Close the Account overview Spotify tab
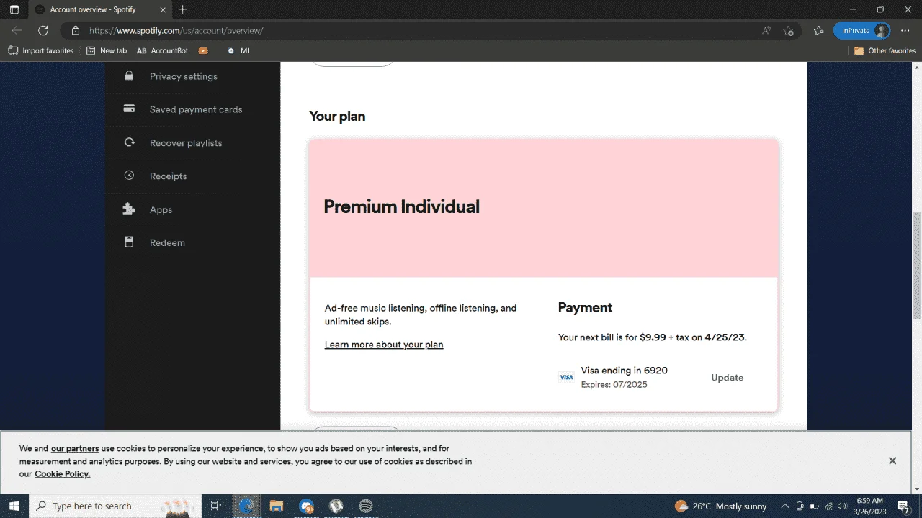 tap(163, 9)
